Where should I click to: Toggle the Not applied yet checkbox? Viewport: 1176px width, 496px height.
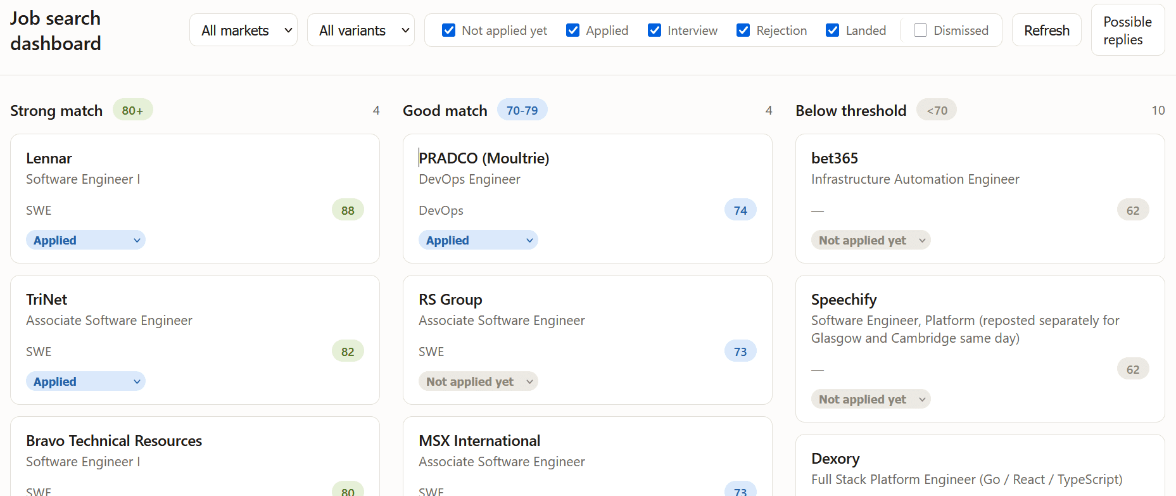pyautogui.click(x=448, y=30)
